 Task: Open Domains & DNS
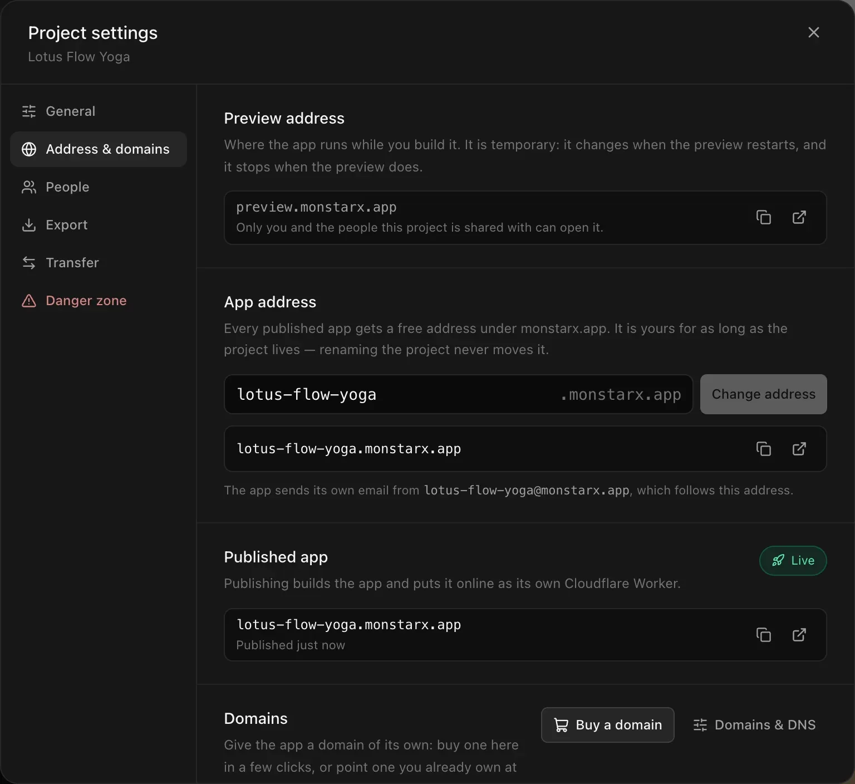point(754,725)
